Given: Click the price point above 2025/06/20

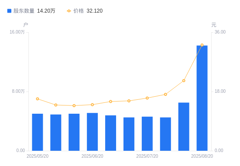Looking at the screenshot, I should (x=93, y=105).
